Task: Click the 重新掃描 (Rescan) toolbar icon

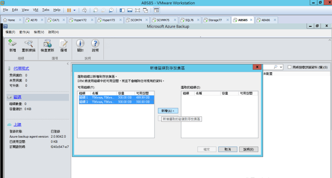Action: tap(29, 45)
